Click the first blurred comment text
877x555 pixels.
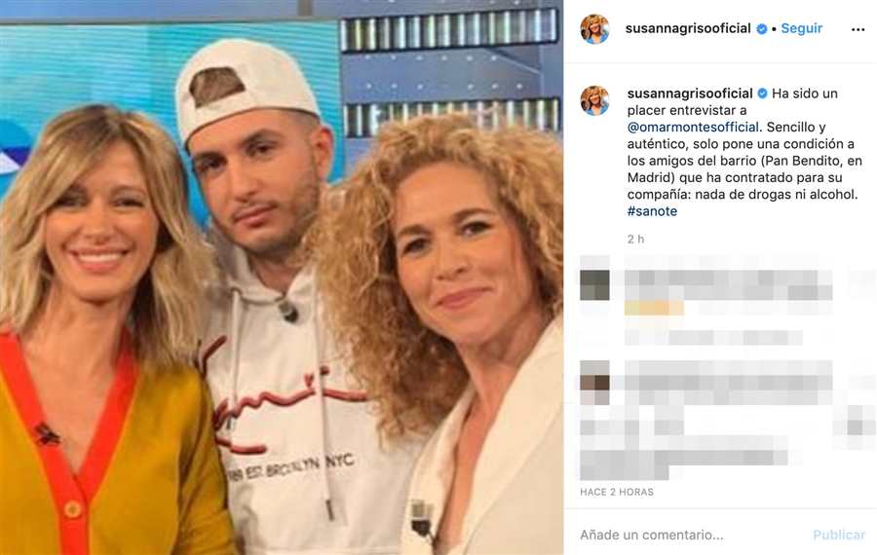[x=729, y=307]
